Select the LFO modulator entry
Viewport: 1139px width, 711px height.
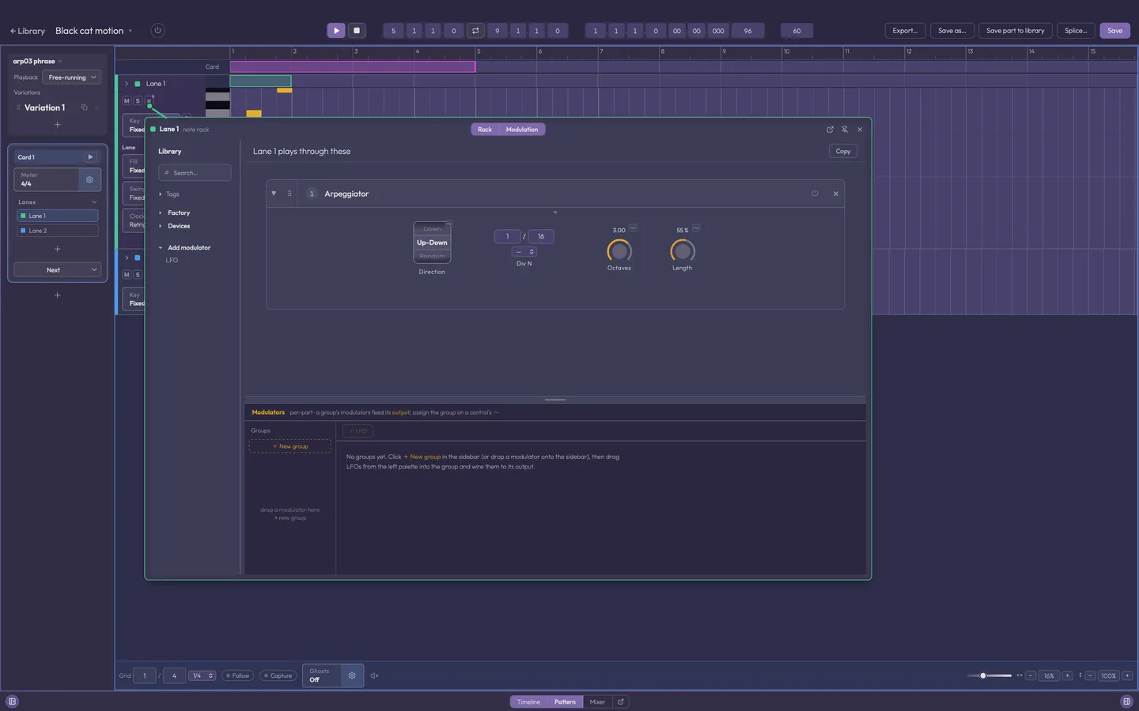click(x=172, y=261)
